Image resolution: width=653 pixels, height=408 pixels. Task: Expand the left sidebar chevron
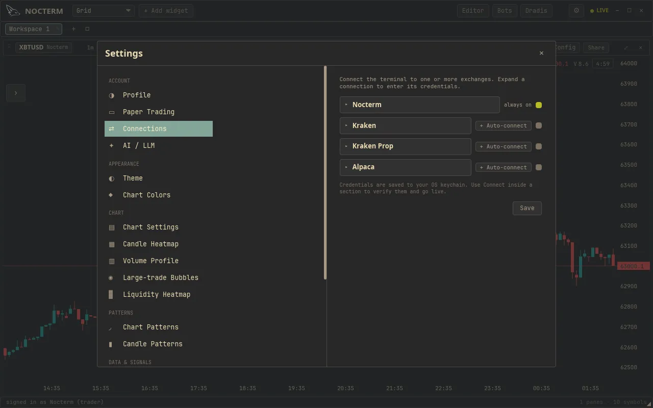[x=16, y=93]
